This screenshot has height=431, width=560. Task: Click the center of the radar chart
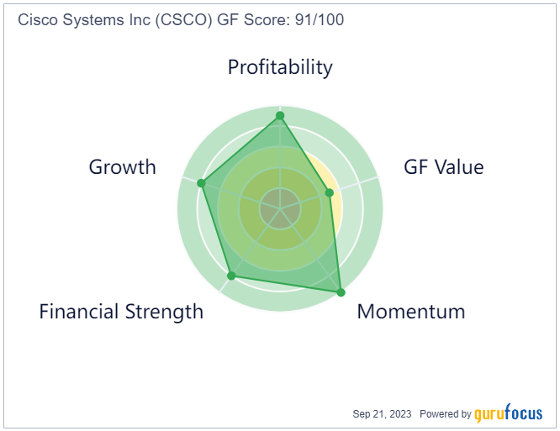(x=280, y=208)
